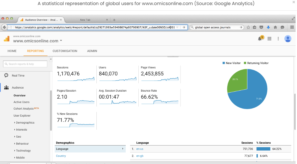Image resolution: width=297 pixels, height=164 pixels.
Task: Select the Audience Overview browser tab
Action: coord(41,20)
